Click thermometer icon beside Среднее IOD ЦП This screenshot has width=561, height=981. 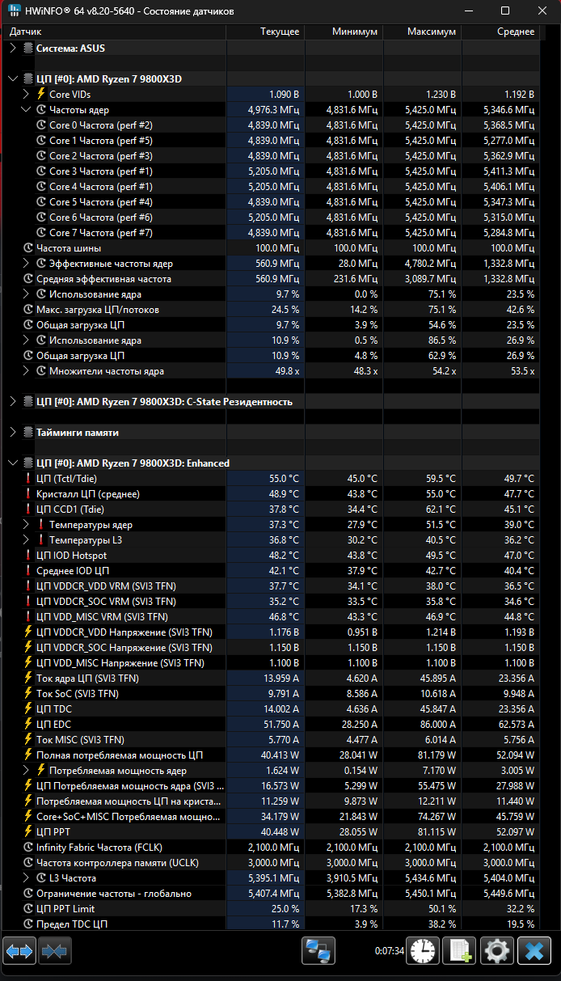click(x=28, y=571)
